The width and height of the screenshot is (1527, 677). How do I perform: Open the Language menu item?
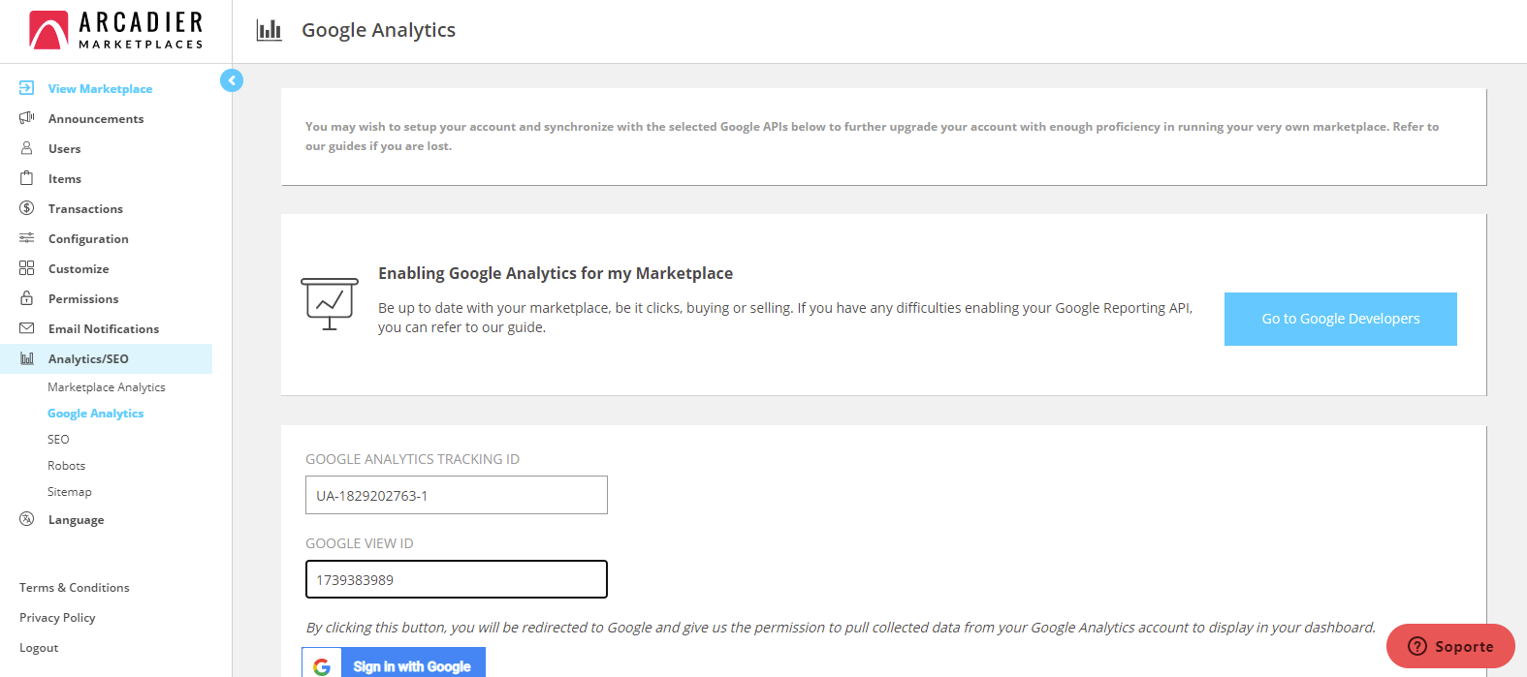click(76, 520)
